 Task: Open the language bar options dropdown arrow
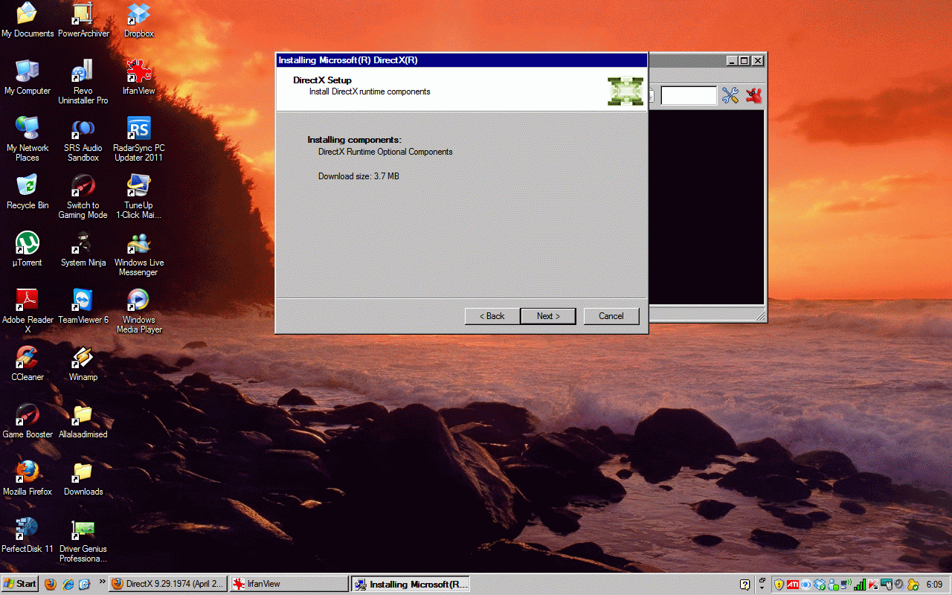762,588
